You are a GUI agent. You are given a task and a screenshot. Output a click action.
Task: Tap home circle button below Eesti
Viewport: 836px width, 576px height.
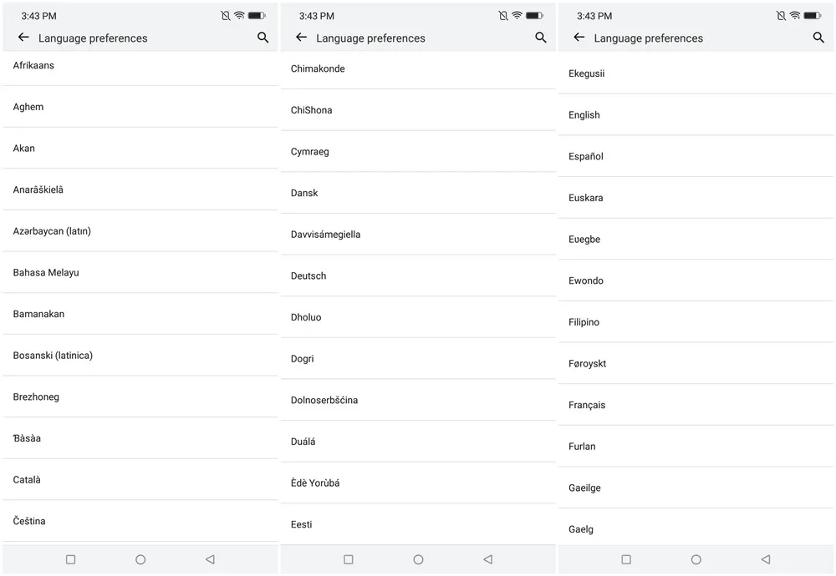click(x=418, y=559)
